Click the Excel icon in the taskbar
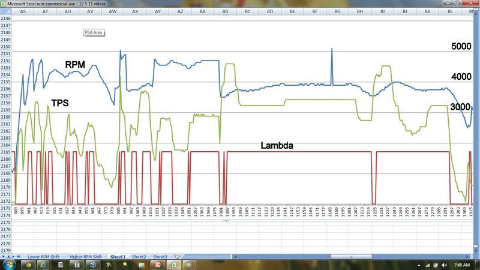Viewport: 480px width, 270px height. pyautogui.click(x=173, y=264)
